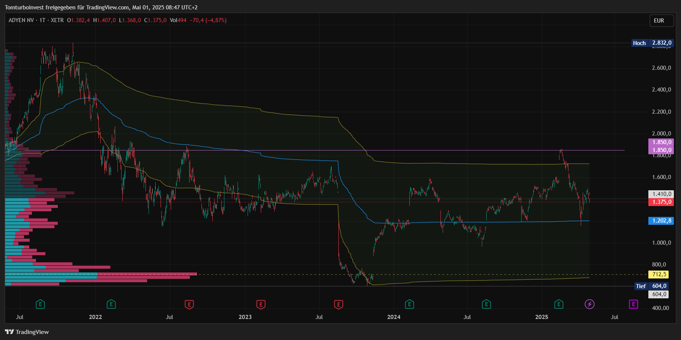This screenshot has height=340, width=681.
Task: Click the ADYEN NV symbol title
Action: pos(21,20)
